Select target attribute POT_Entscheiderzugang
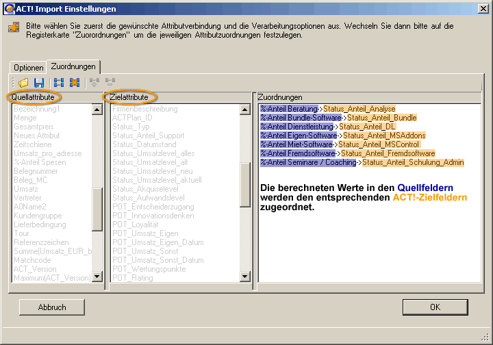This screenshot has width=493, height=345. coord(153,207)
